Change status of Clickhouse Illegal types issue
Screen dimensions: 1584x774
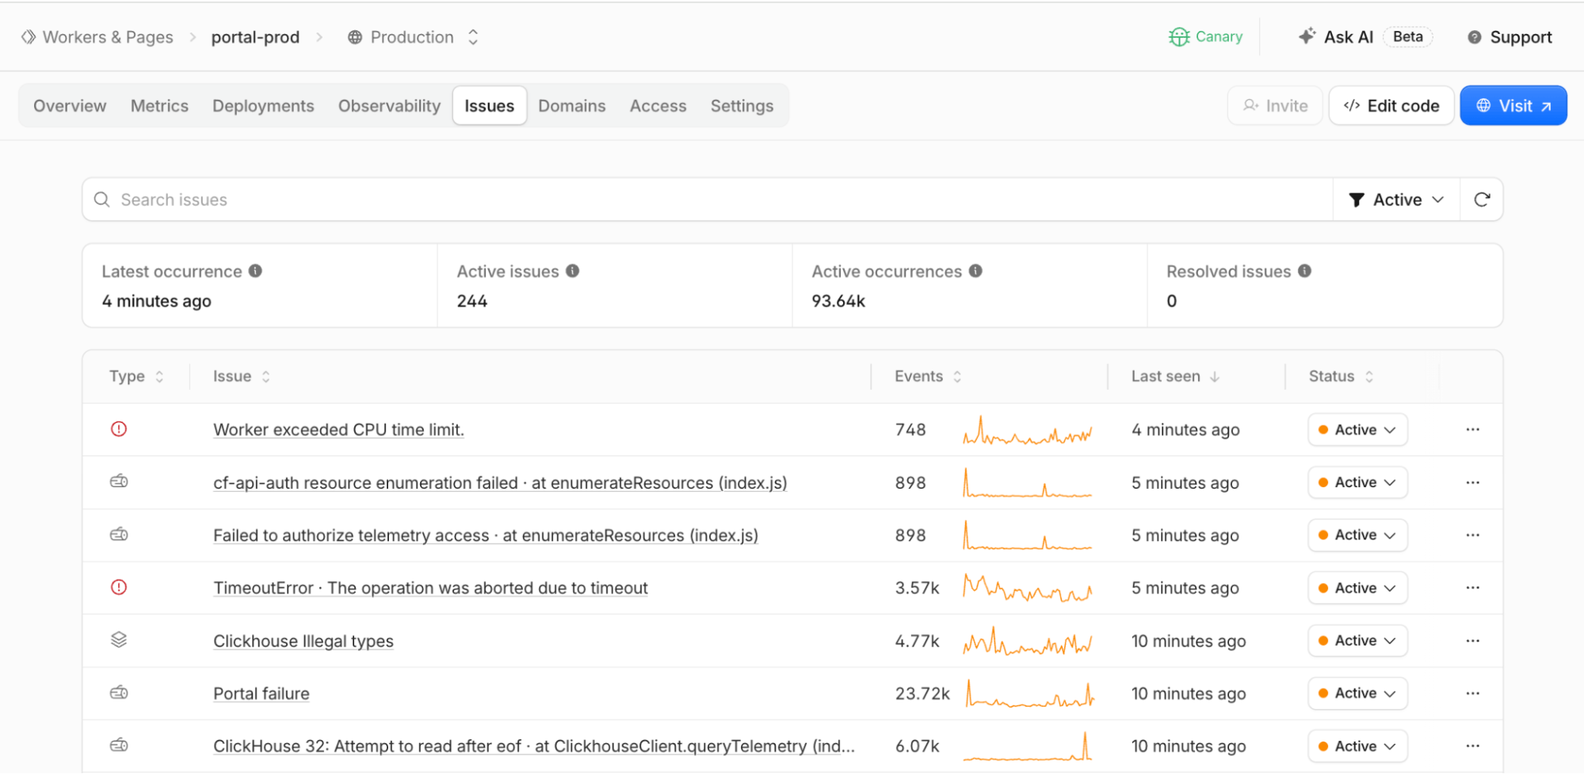tap(1357, 641)
